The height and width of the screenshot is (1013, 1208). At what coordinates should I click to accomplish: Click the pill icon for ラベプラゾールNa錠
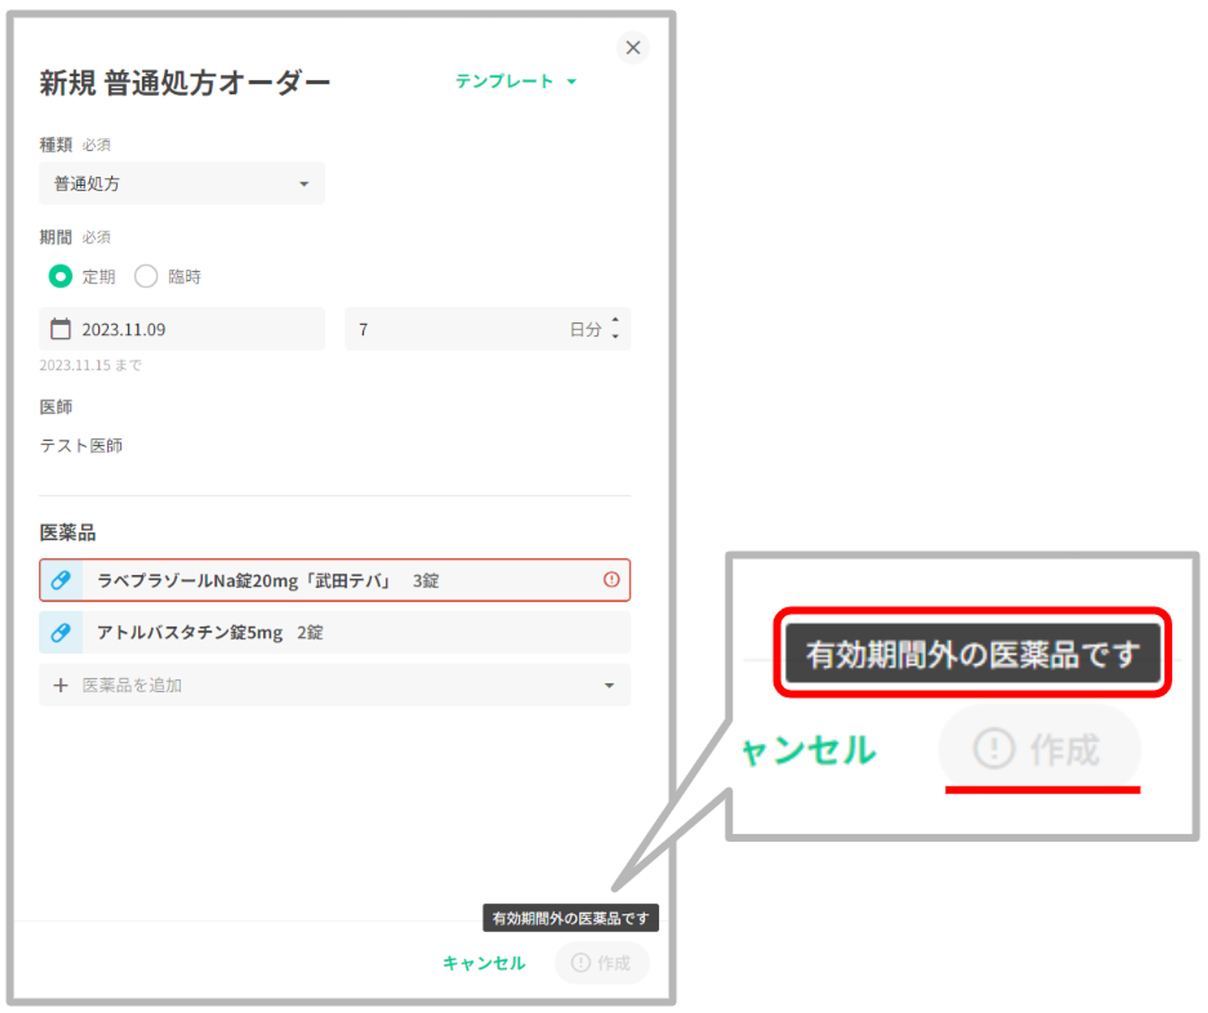pos(60,580)
